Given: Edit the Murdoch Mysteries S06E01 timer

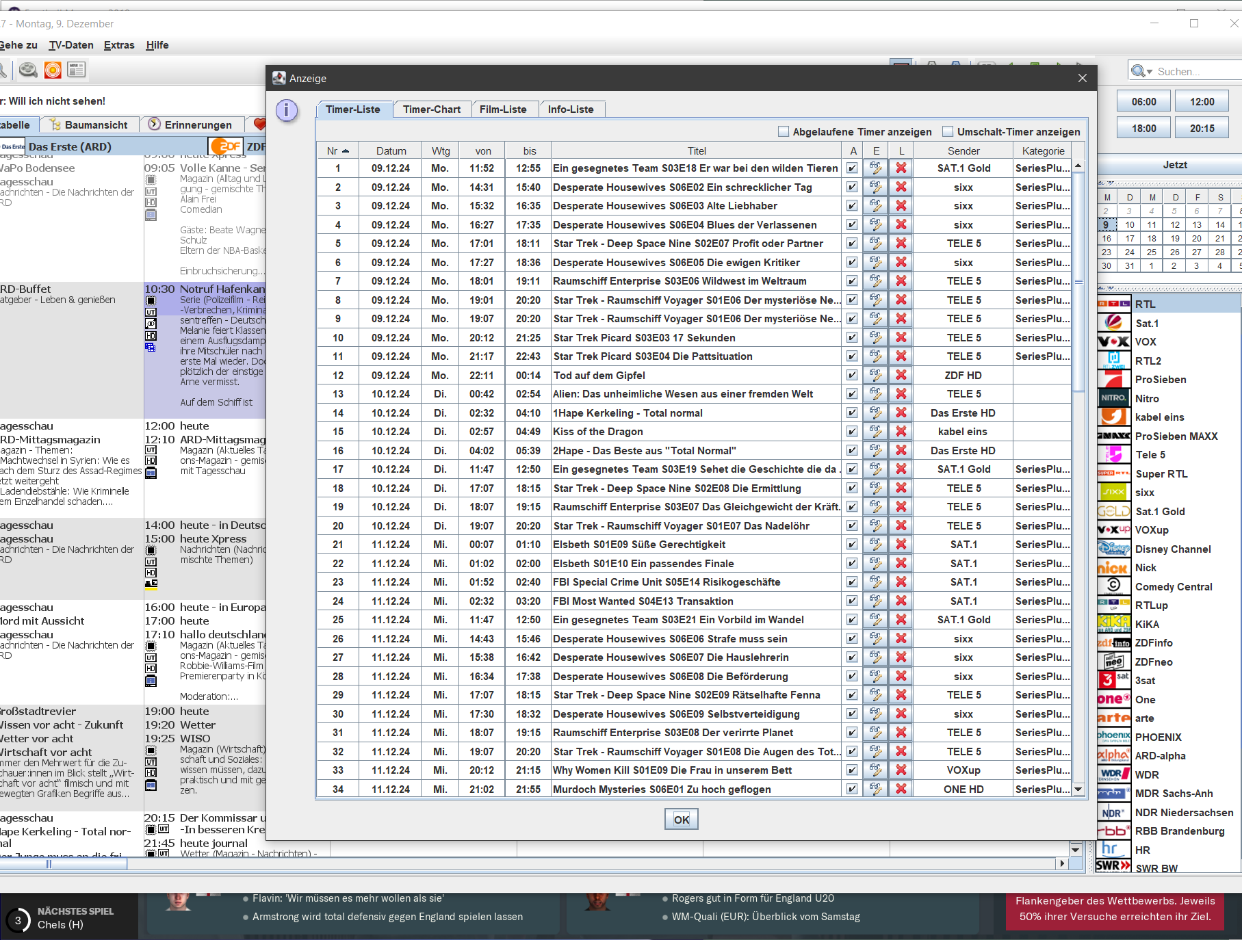Looking at the screenshot, I should click(x=876, y=789).
